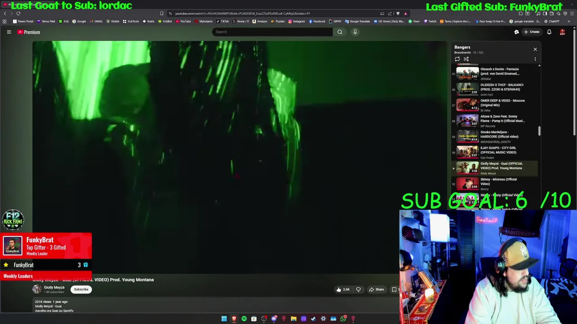
Task: Click the video player area
Action: [239, 157]
